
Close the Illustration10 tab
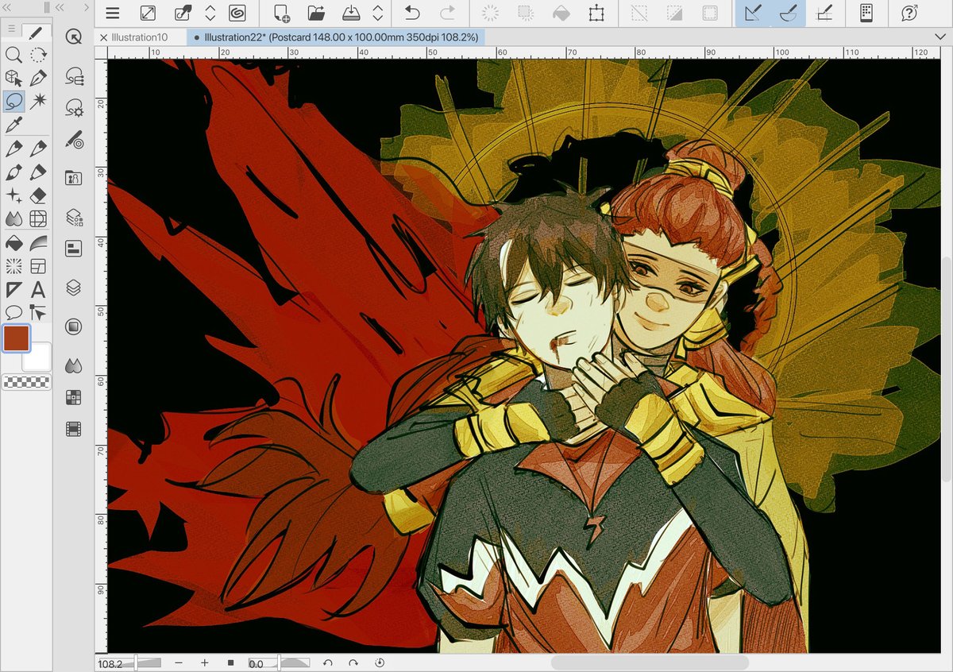pyautogui.click(x=104, y=37)
